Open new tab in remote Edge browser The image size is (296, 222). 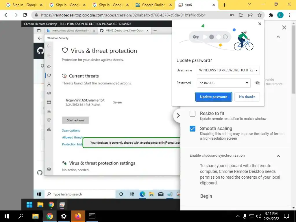click(x=155, y=30)
